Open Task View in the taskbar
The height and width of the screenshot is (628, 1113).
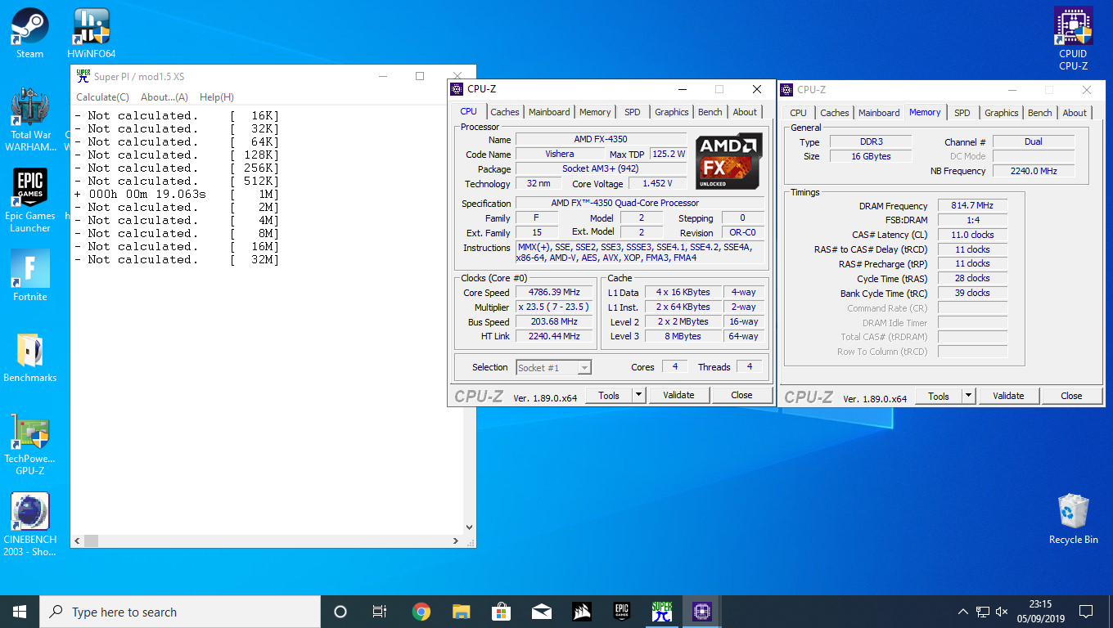click(380, 612)
